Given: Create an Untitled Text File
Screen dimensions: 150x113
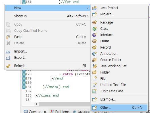Looking at the screenshot, I should pos(119,85).
